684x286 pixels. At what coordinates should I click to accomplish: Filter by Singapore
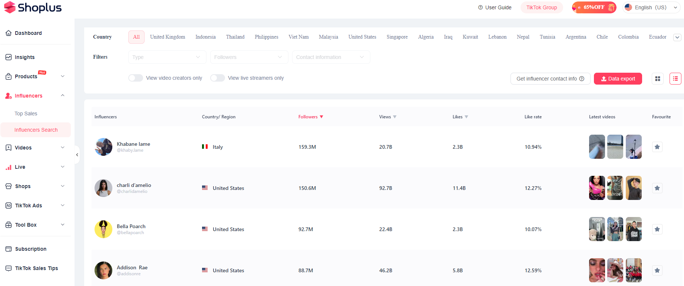[x=397, y=37]
